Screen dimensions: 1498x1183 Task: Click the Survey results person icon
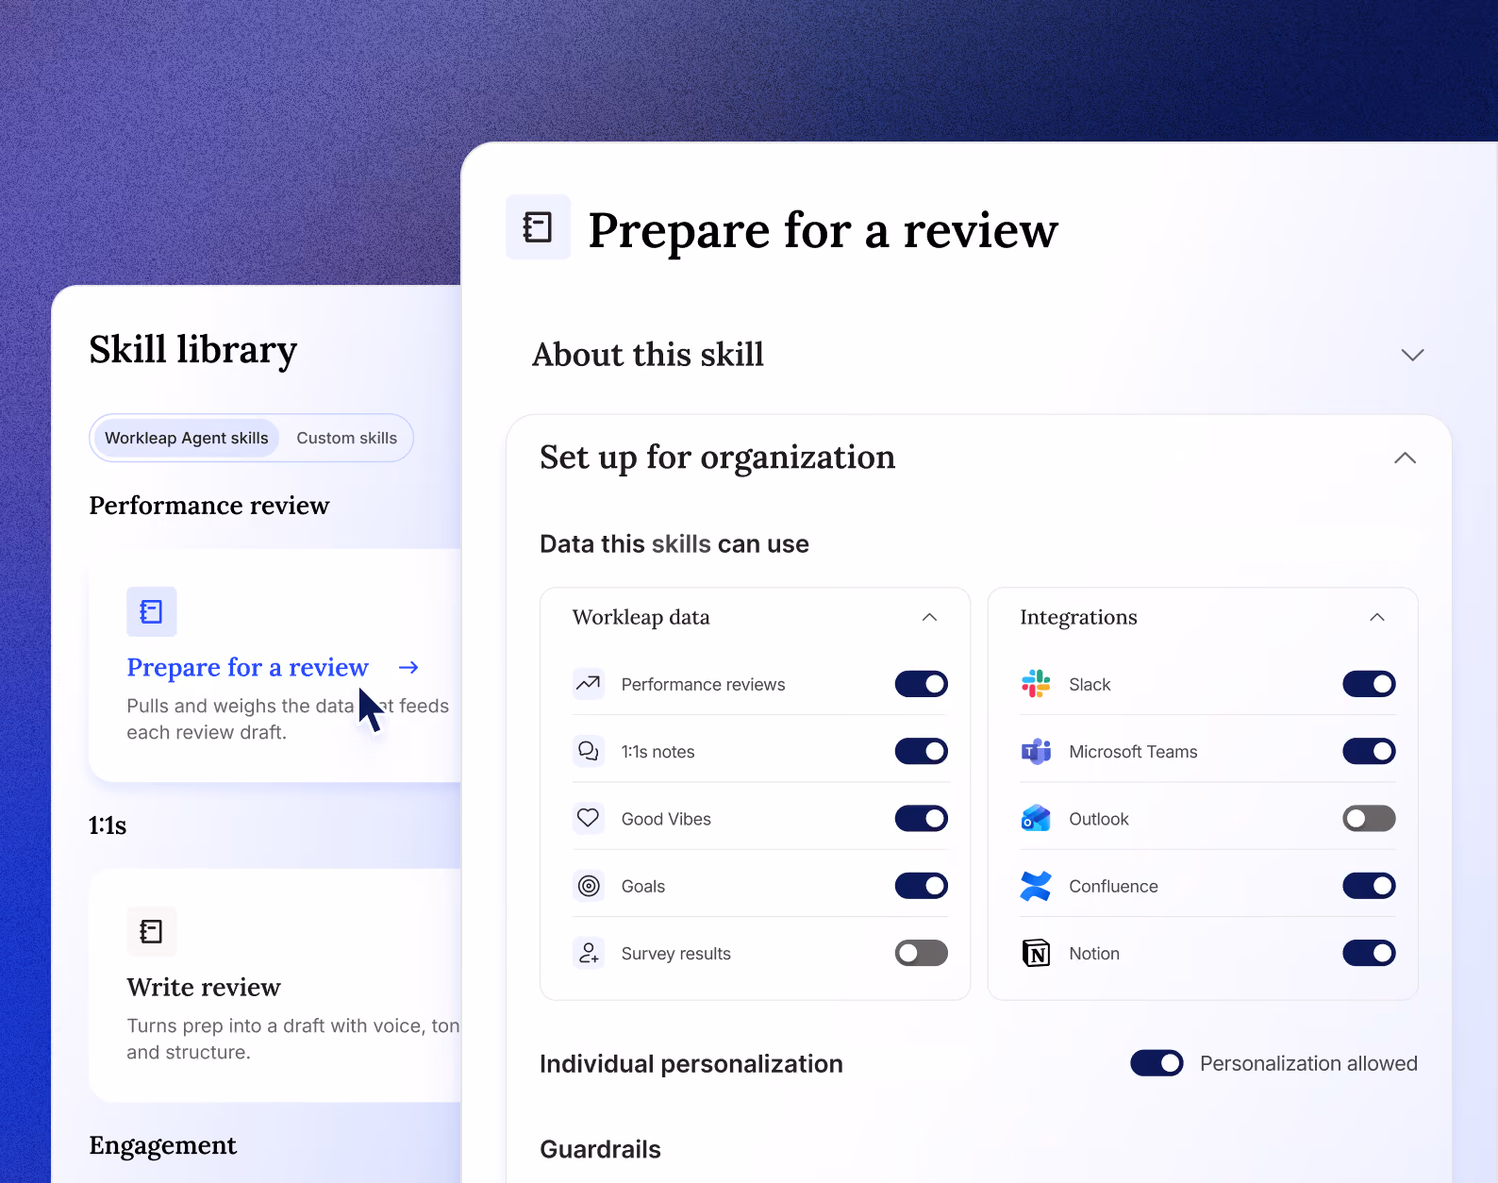[x=589, y=953]
